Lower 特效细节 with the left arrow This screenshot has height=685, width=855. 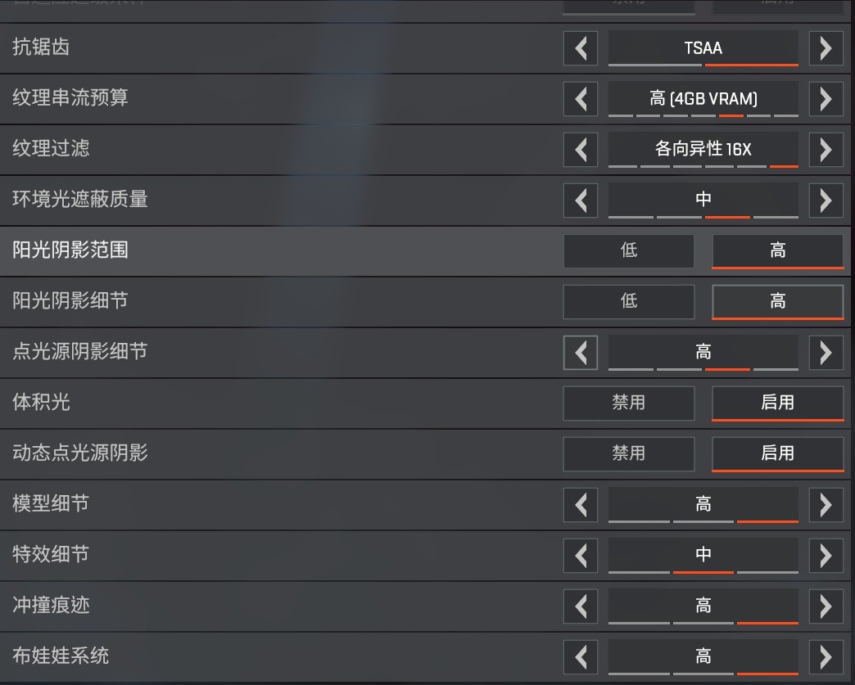click(581, 556)
